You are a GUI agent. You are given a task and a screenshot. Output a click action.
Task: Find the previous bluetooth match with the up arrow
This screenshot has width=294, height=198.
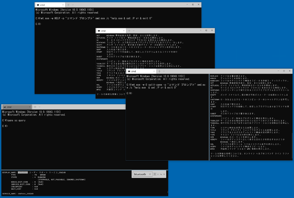155,174
